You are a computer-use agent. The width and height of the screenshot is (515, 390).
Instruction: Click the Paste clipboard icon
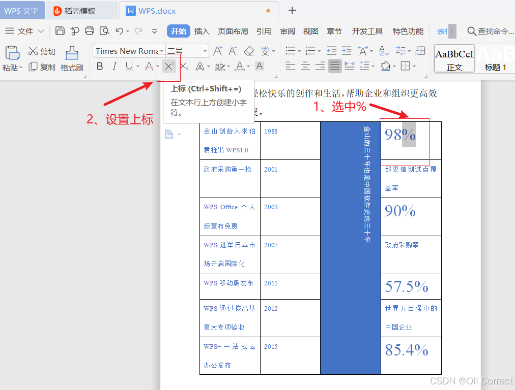pyautogui.click(x=12, y=52)
